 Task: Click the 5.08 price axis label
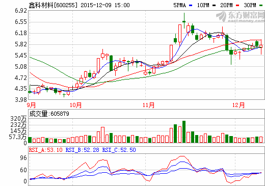point(21,66)
